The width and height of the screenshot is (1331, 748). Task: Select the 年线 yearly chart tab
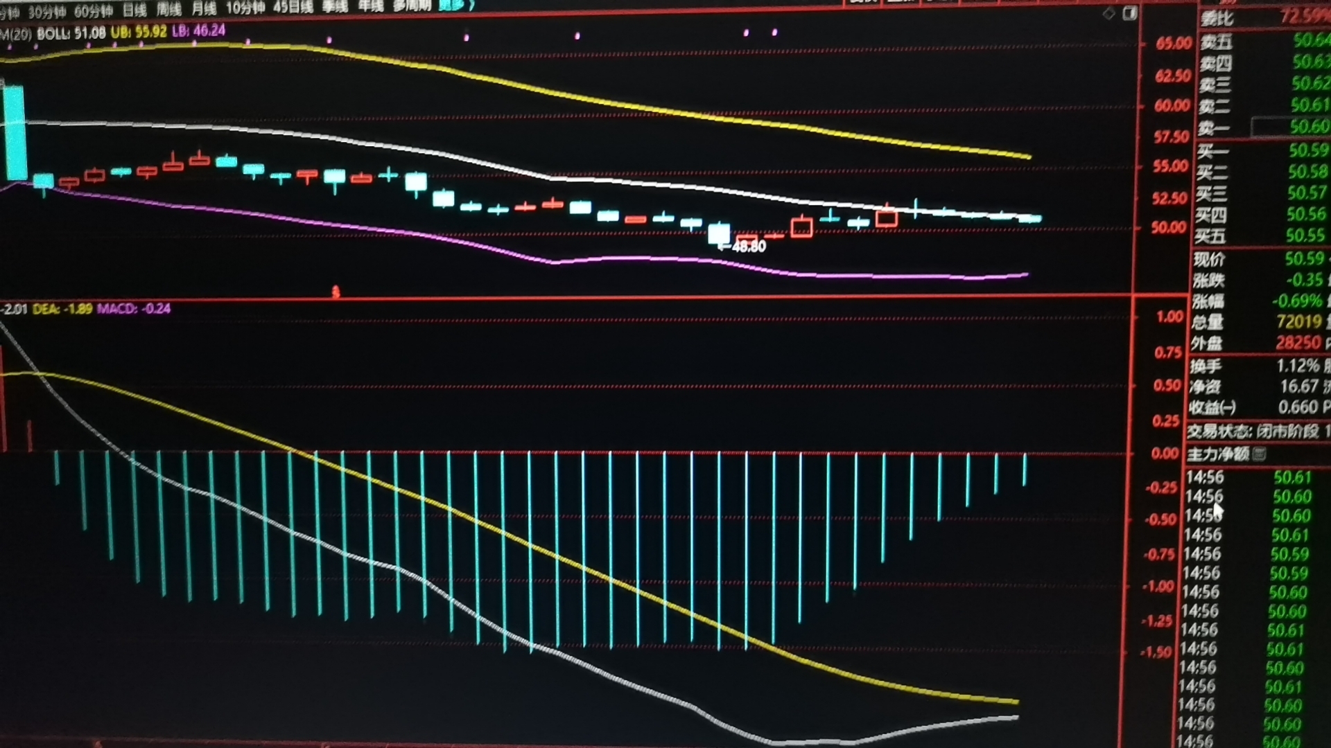pos(370,6)
